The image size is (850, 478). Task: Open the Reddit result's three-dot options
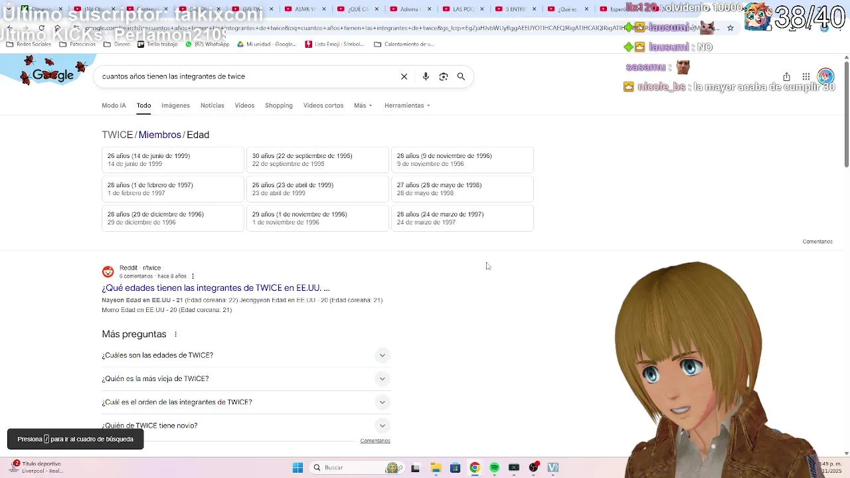coord(193,276)
